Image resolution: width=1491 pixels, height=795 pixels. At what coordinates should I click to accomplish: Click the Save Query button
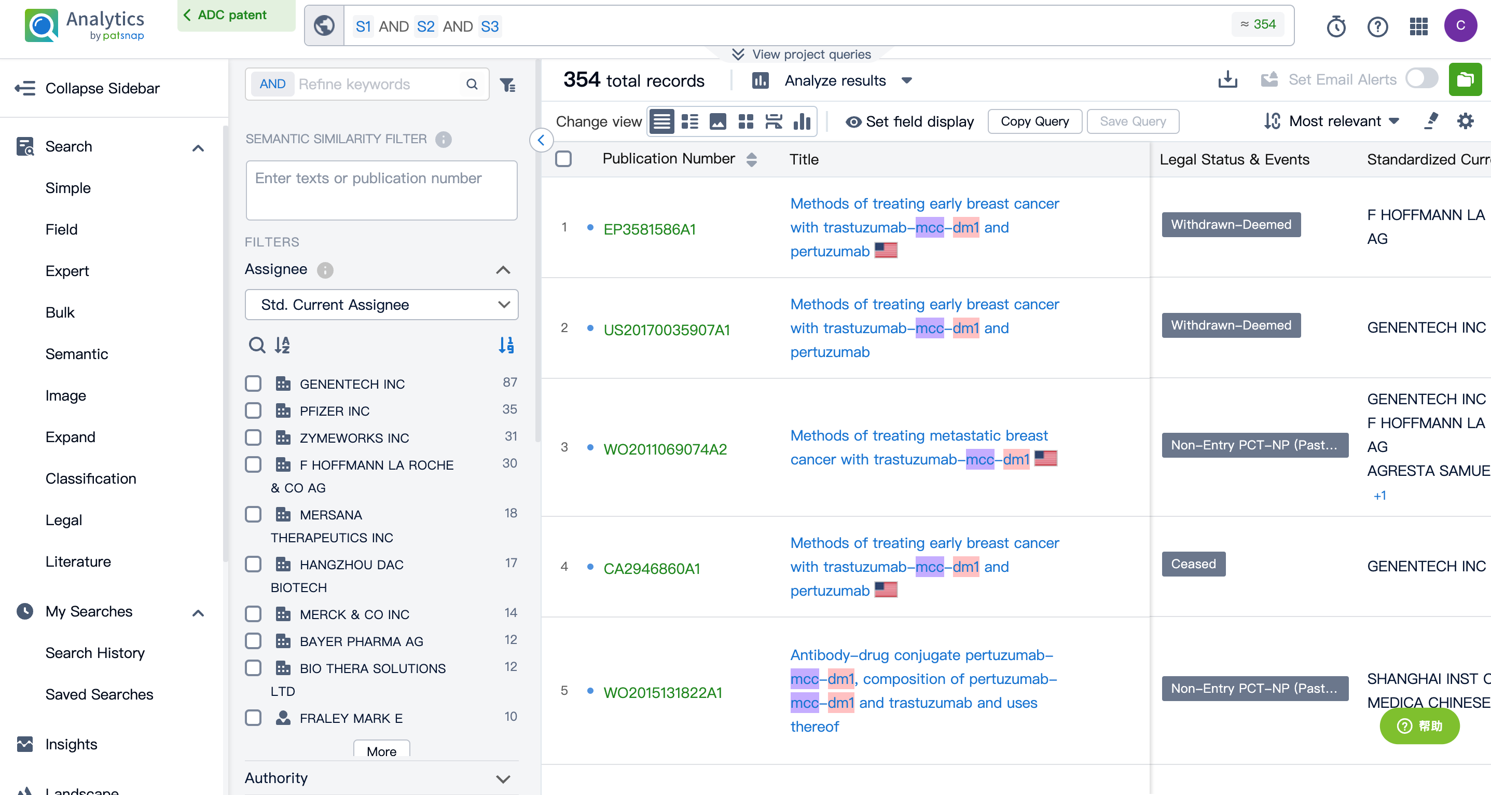click(1134, 120)
